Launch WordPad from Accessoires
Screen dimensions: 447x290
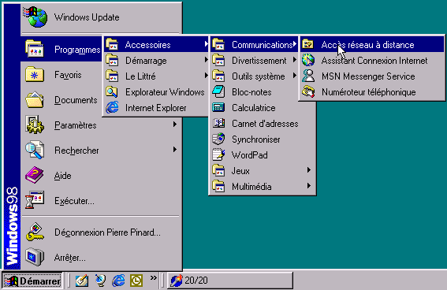click(x=263, y=155)
